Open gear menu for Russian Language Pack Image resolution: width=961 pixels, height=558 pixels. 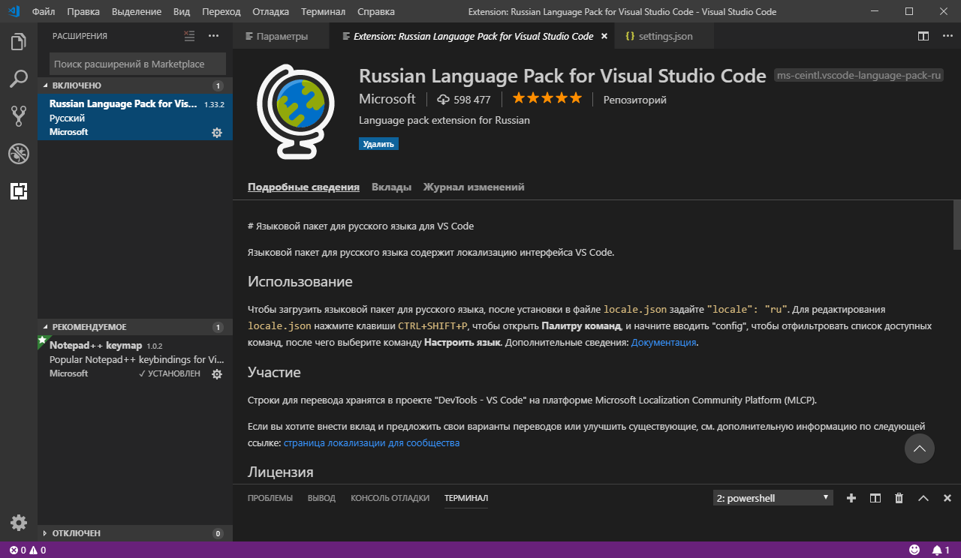click(x=217, y=133)
